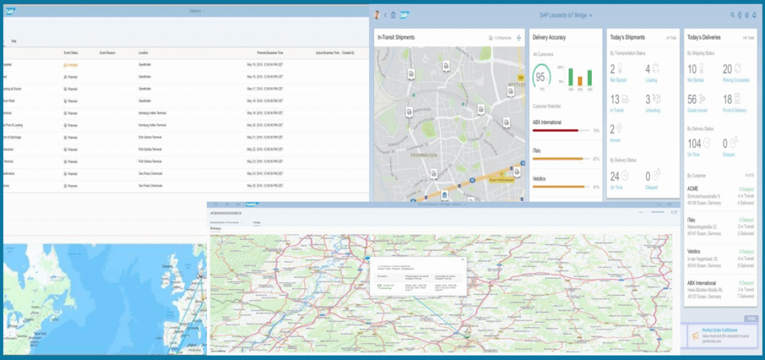Image resolution: width=765 pixels, height=360 pixels.
Task: Click 13 Shipments count in In-Transit card
Action: (x=500, y=37)
